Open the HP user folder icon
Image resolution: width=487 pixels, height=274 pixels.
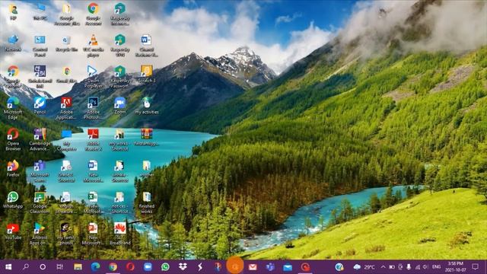(x=13, y=12)
